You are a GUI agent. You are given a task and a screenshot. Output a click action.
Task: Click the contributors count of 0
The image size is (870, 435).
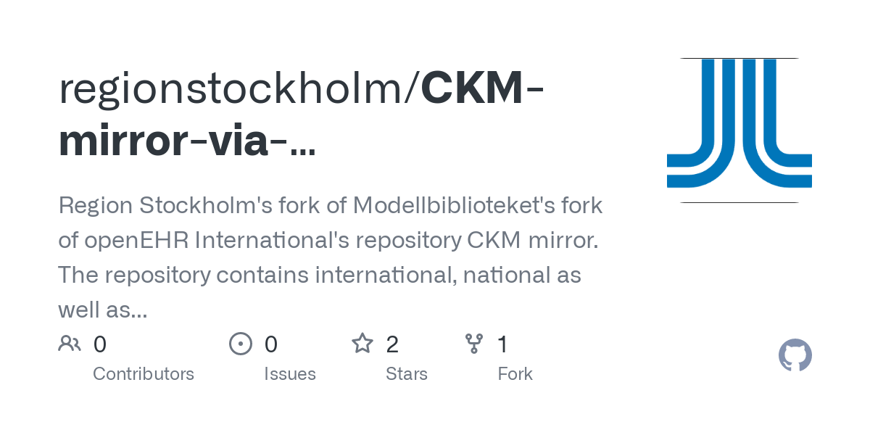[x=100, y=344]
